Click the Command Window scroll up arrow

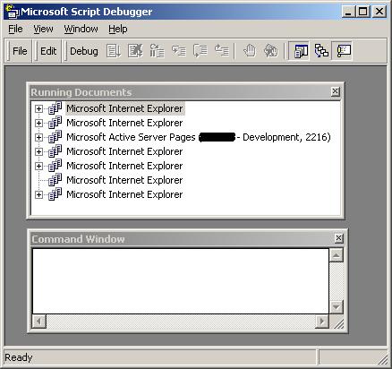click(x=337, y=255)
